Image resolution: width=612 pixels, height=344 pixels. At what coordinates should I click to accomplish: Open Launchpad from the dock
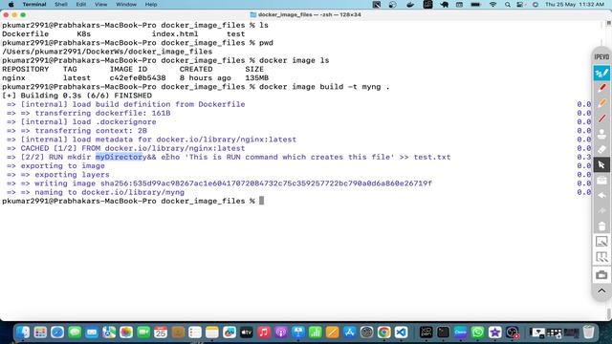point(40,333)
